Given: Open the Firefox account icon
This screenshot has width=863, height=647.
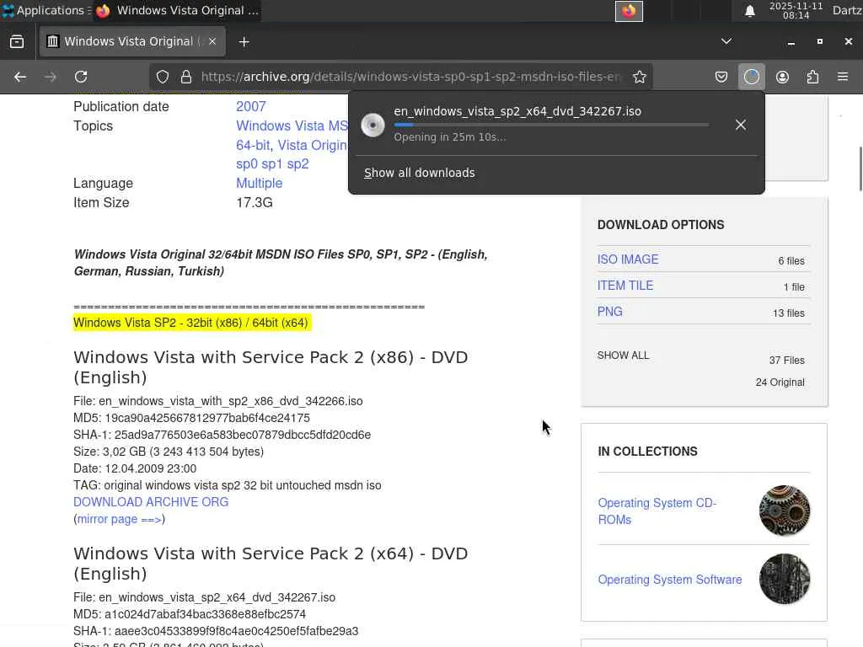Looking at the screenshot, I should click(x=782, y=77).
